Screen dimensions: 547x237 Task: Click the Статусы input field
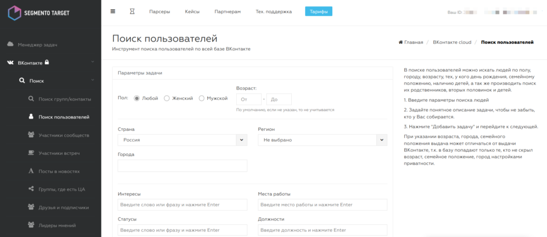[183, 230]
